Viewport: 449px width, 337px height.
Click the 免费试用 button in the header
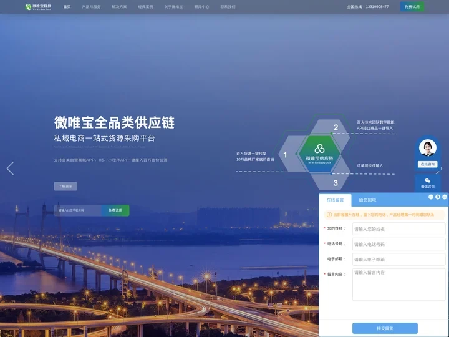coord(412,7)
